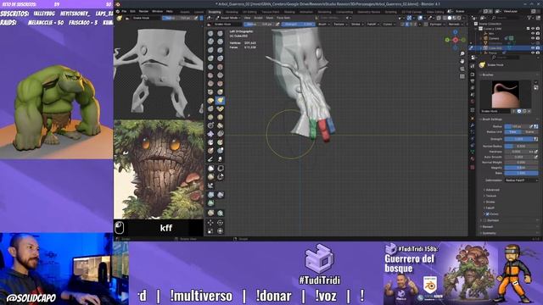The width and height of the screenshot is (543, 305).
Task: Open the Remesh dropdown in tool header
Action: point(455,25)
